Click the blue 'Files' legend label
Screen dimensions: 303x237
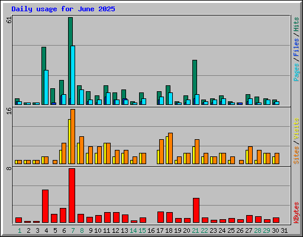(296, 47)
